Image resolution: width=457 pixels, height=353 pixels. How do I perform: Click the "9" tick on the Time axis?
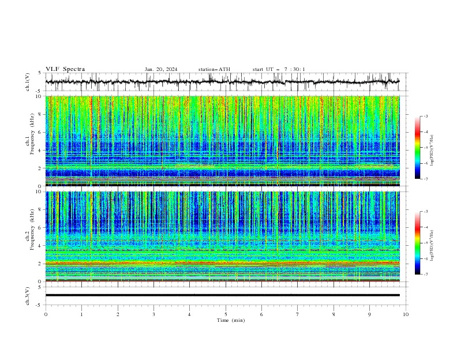[369, 314]
